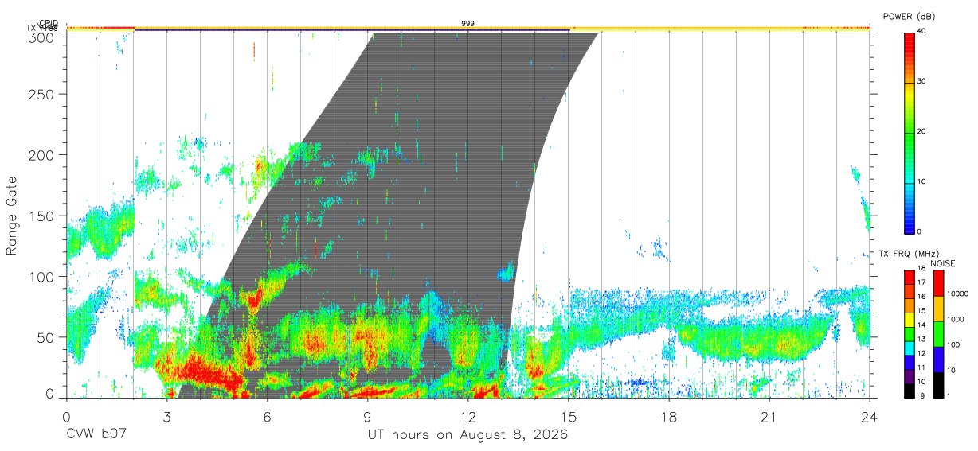Click the 999 CPID label above plot
Viewport: 978px width, 451px height.
coord(468,24)
